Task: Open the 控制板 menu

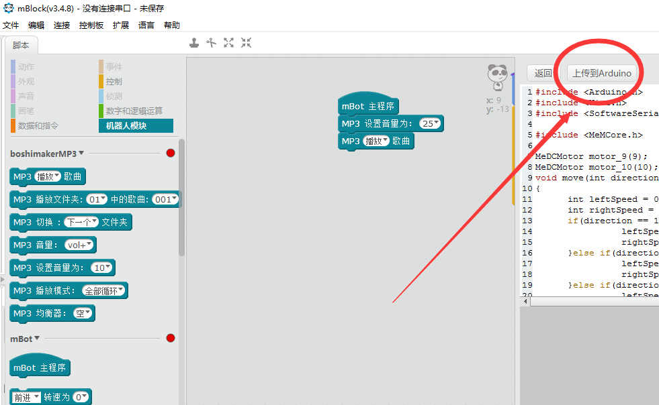Action: 91,25
